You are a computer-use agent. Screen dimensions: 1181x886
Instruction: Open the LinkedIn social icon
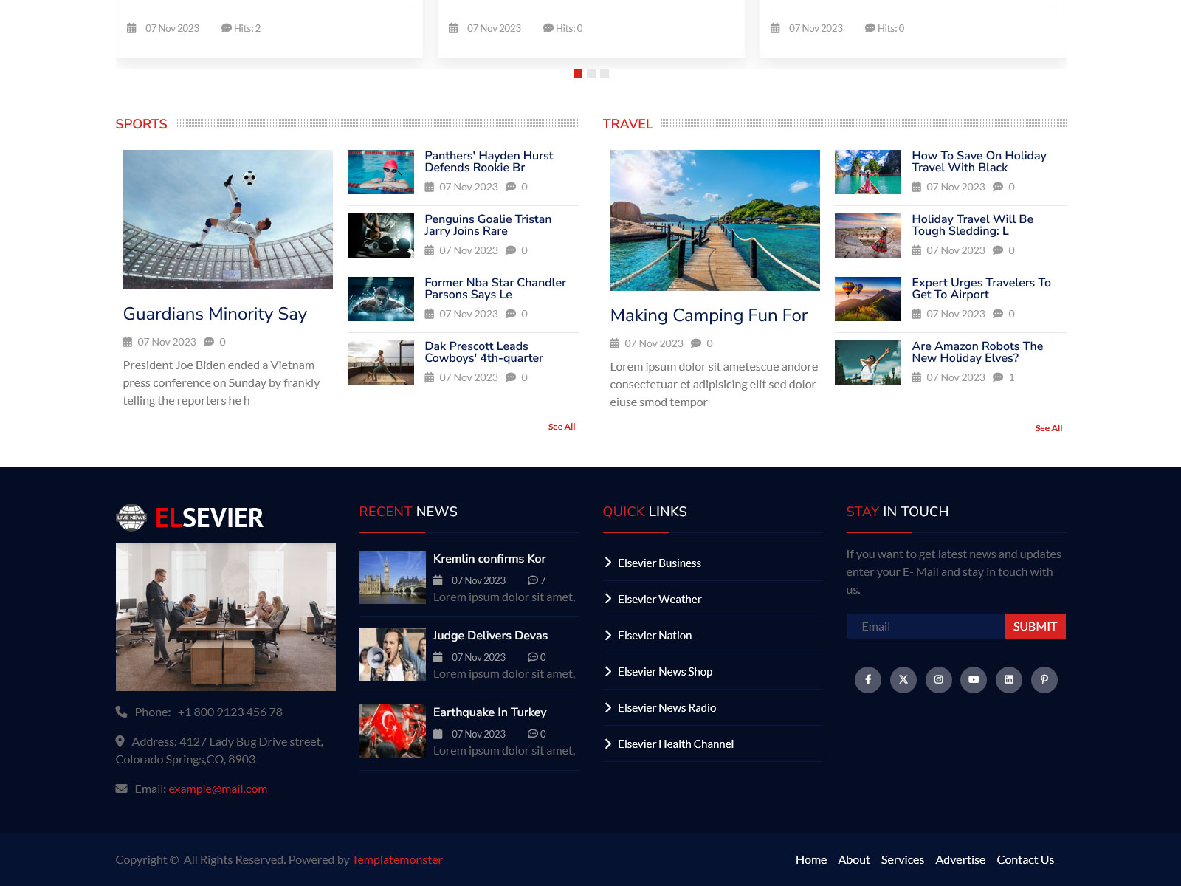pyautogui.click(x=1008, y=679)
